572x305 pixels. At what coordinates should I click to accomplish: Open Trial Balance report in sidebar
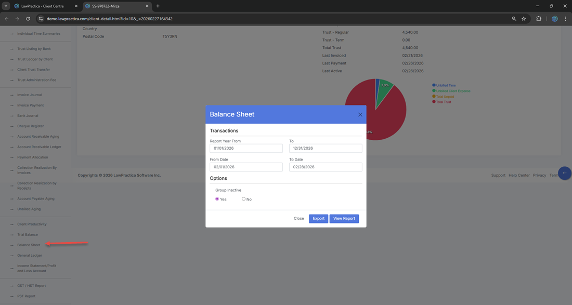point(28,235)
